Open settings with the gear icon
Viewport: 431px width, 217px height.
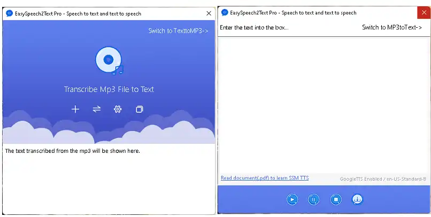click(x=118, y=109)
